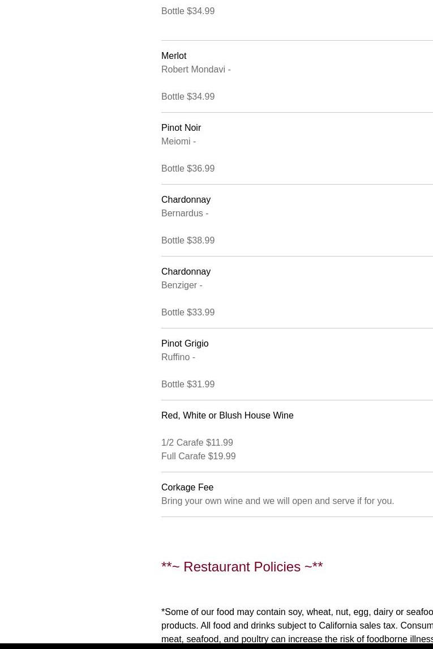
Task: Click the Bottle $33.99 price
Action: pos(188,313)
